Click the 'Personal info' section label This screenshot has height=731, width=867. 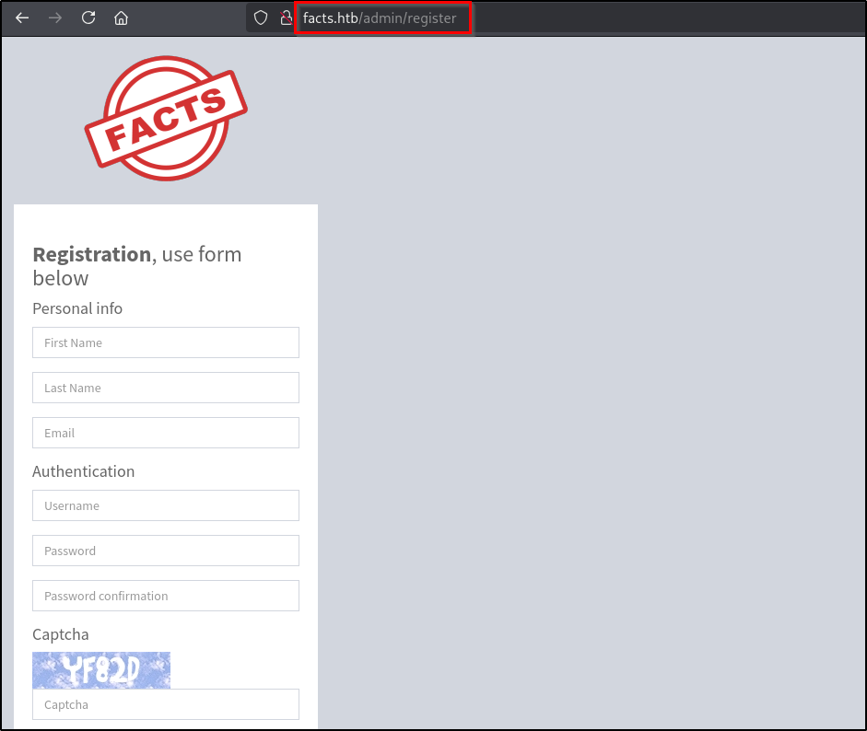[77, 308]
